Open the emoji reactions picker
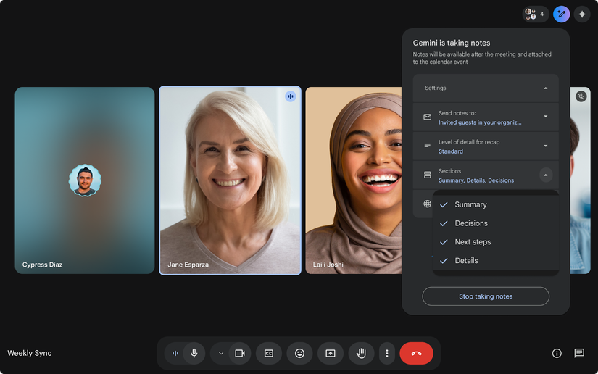This screenshot has height=374, width=598. pos(299,353)
